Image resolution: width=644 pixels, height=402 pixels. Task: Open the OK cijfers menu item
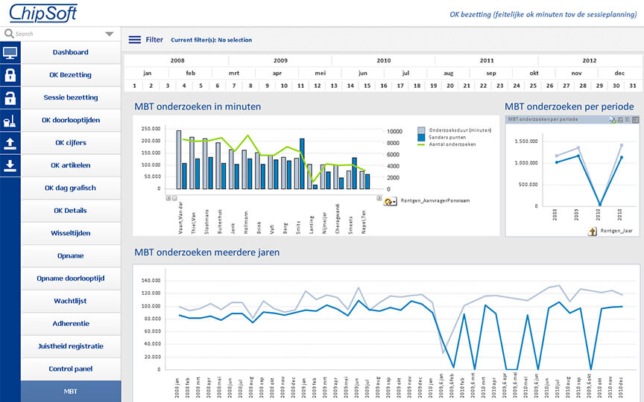[x=71, y=143]
